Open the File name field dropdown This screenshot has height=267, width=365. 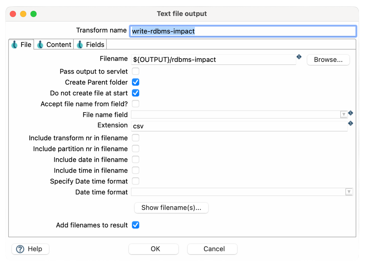(x=344, y=115)
